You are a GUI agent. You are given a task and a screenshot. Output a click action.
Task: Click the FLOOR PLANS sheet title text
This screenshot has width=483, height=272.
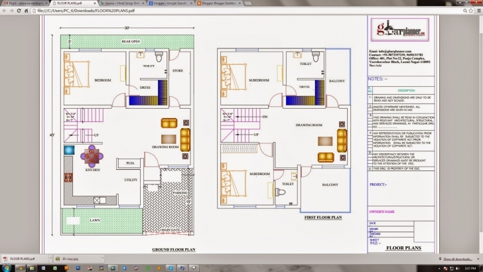click(x=404, y=247)
